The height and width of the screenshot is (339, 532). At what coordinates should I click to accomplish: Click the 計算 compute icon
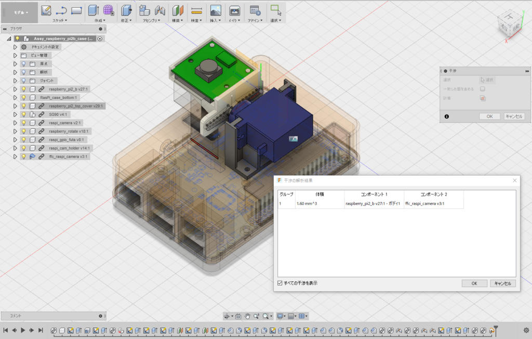(x=483, y=98)
